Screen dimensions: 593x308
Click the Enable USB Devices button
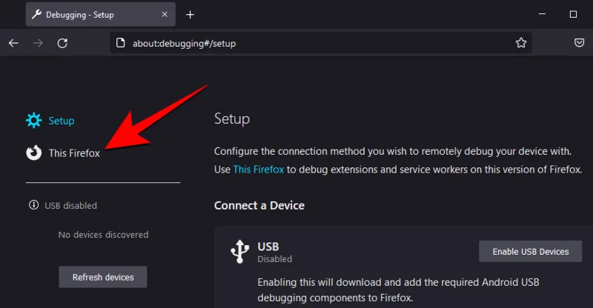point(530,251)
